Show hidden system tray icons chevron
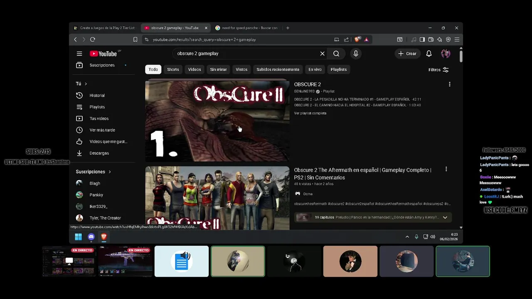Image resolution: width=532 pixels, height=299 pixels. click(x=407, y=237)
